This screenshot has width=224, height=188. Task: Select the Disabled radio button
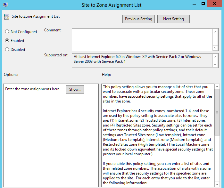pyautogui.click(x=7, y=49)
